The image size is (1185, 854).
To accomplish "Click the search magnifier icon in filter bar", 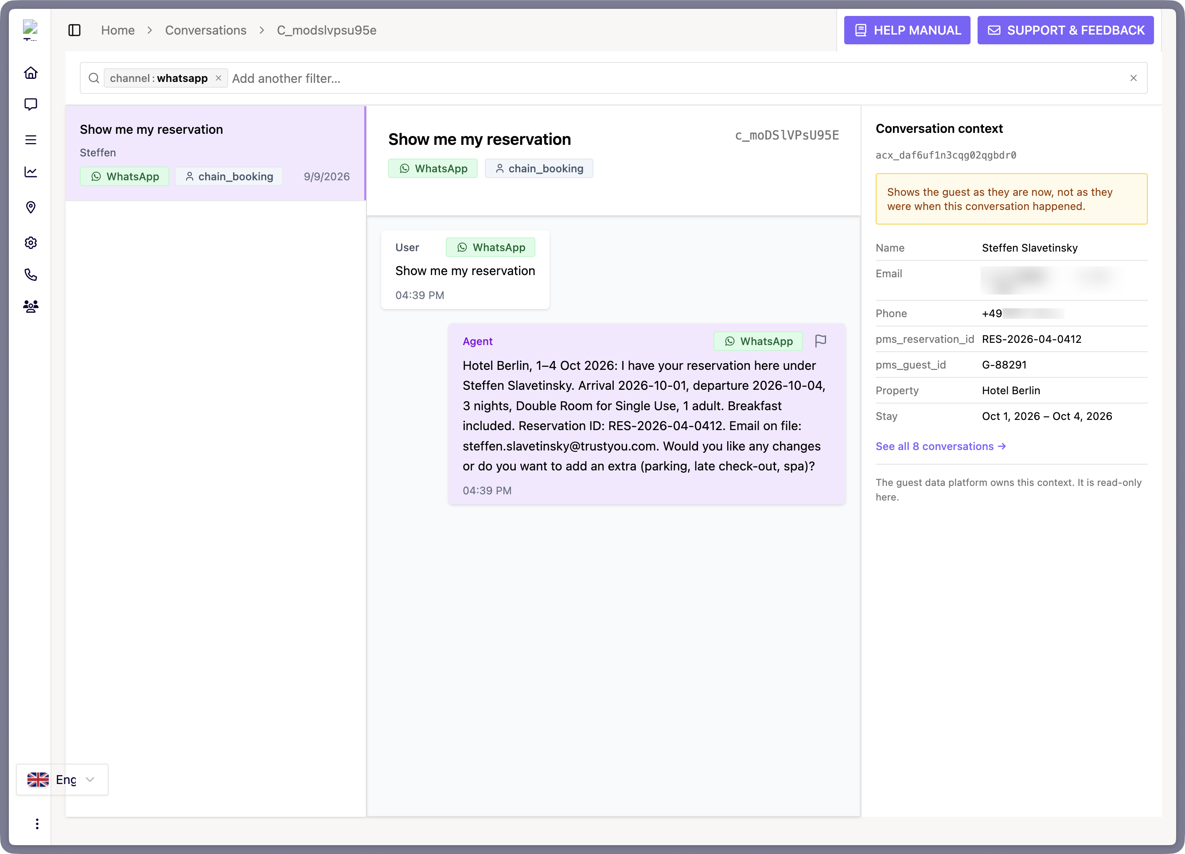I will [x=94, y=78].
